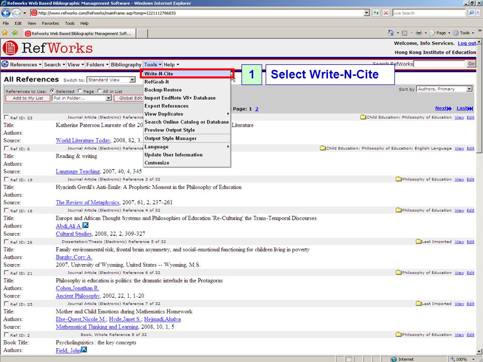Check the box for Ref ID 26
Screen dimensions: 483x362
click(x=6, y=242)
